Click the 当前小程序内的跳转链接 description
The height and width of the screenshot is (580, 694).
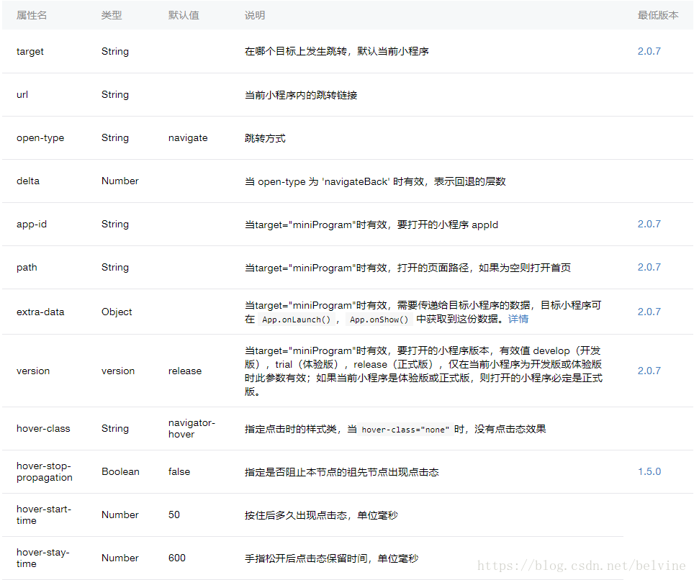tap(301, 95)
